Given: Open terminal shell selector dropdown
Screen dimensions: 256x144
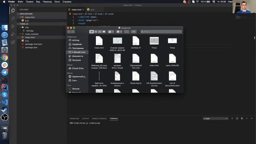Looking at the screenshot, I should coord(215,118).
